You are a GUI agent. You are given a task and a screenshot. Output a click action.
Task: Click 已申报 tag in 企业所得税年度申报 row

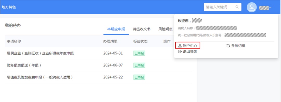139,53
